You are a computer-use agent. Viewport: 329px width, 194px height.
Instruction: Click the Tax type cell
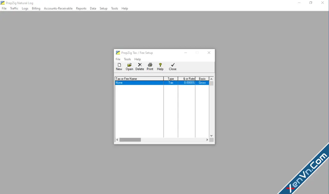coord(171,83)
